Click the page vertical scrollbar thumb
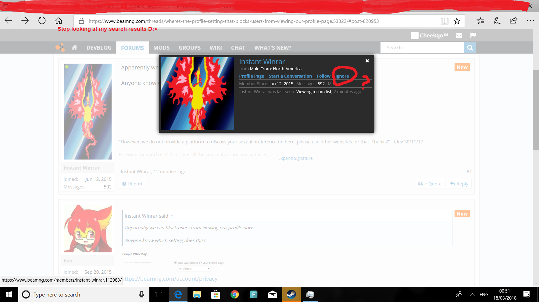Viewport: 539px width, 302px height. click(x=536, y=110)
